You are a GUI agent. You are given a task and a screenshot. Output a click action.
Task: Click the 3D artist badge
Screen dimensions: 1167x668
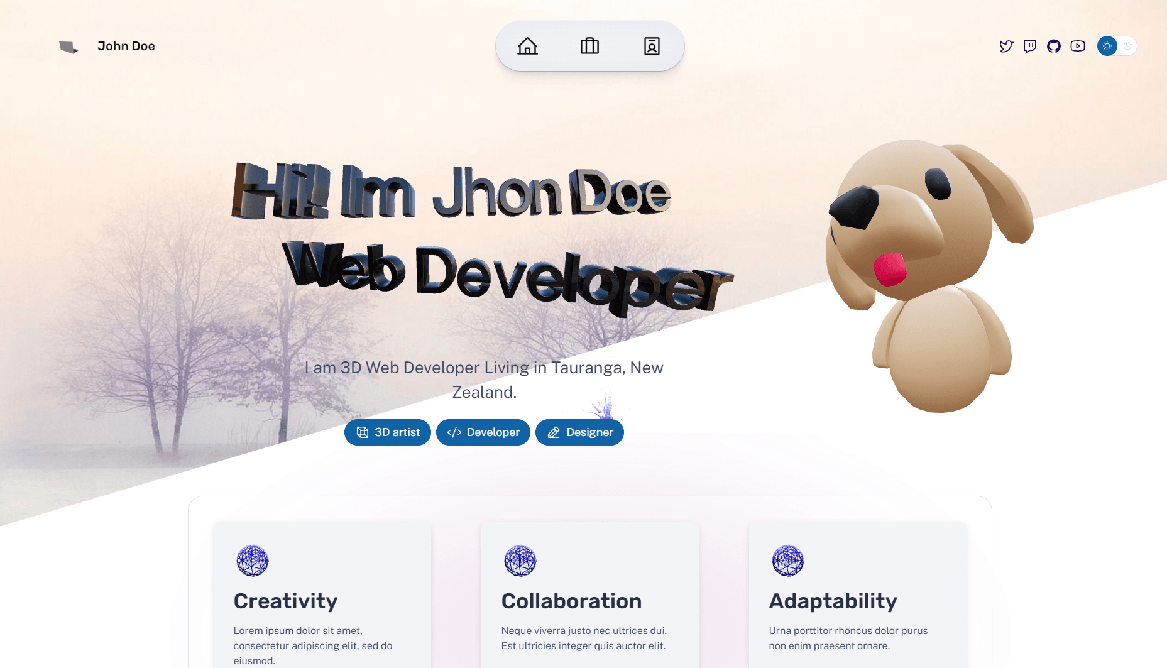coord(388,432)
